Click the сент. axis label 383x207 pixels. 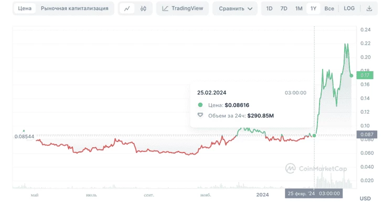pyautogui.click(x=149, y=195)
